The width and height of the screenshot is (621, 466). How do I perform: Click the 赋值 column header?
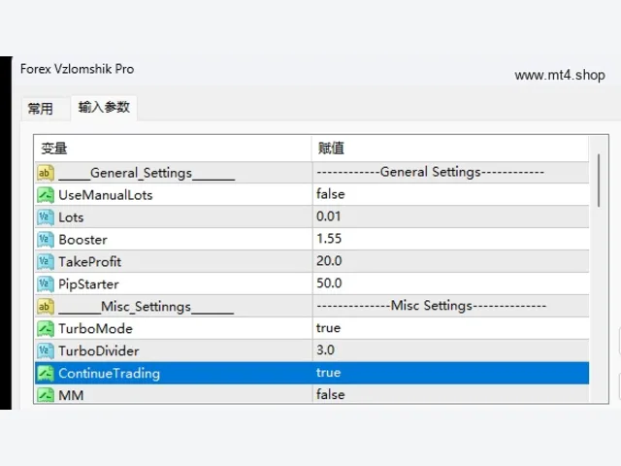pos(450,149)
